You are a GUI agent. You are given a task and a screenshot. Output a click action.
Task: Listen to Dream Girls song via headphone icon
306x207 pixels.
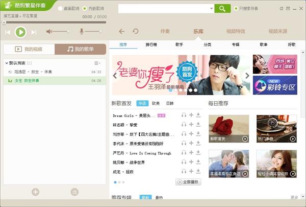(184, 116)
